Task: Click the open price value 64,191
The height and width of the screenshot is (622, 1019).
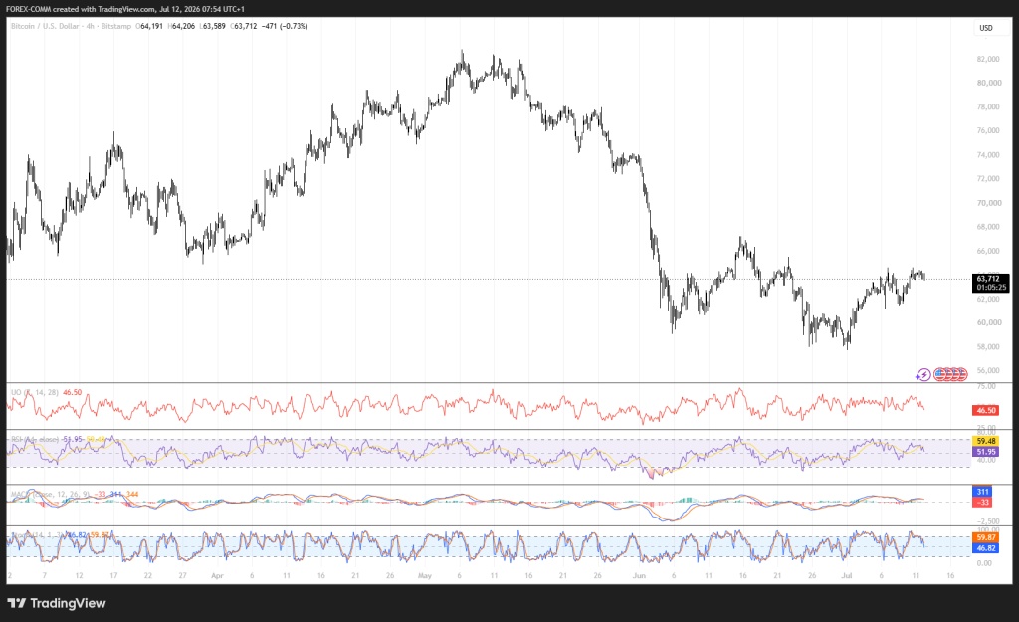Action: click(150, 26)
